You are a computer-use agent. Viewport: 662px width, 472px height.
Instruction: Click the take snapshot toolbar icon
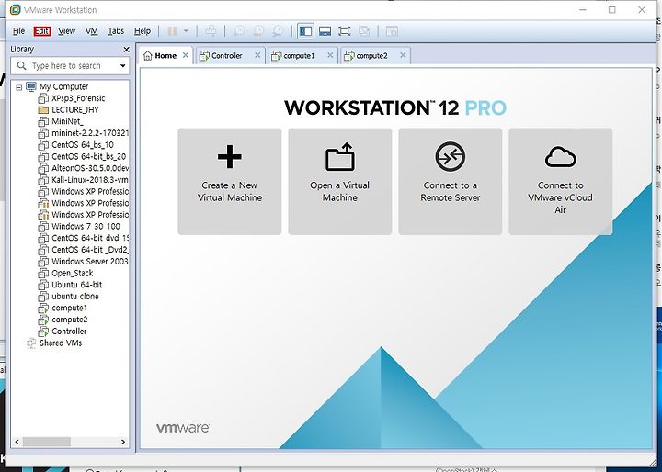[x=239, y=31]
